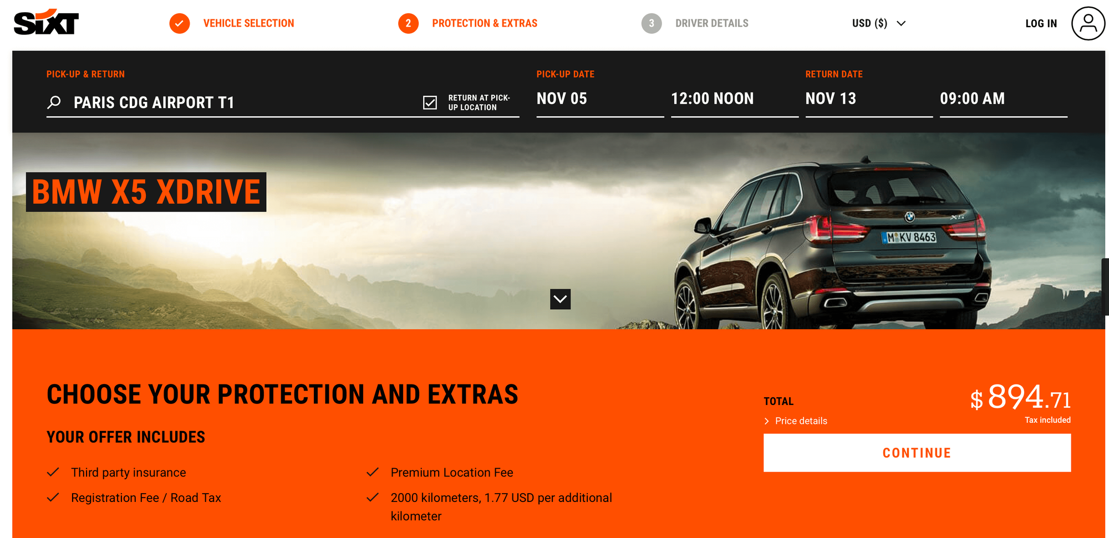Click the down arrow box on car image
The image size is (1109, 538).
click(x=560, y=299)
